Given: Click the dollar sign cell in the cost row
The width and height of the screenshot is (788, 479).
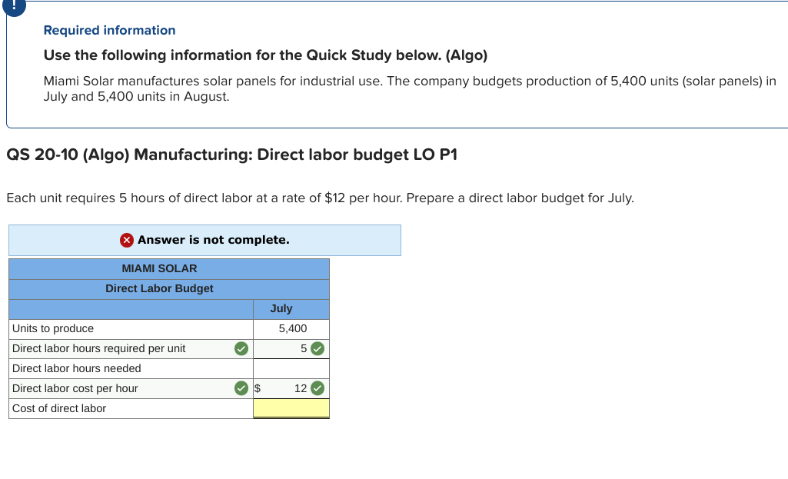Looking at the screenshot, I should [x=257, y=388].
